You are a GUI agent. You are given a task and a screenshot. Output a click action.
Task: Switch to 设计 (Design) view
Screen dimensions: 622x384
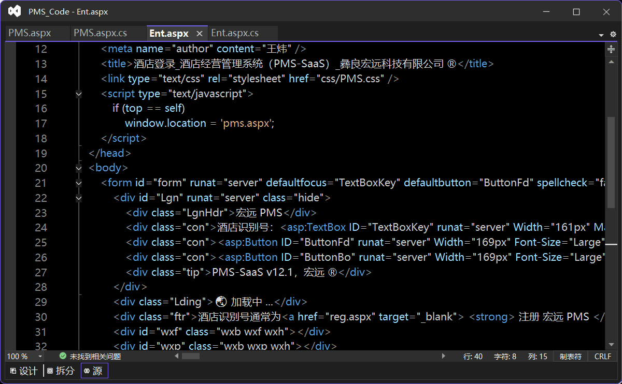tap(24, 371)
